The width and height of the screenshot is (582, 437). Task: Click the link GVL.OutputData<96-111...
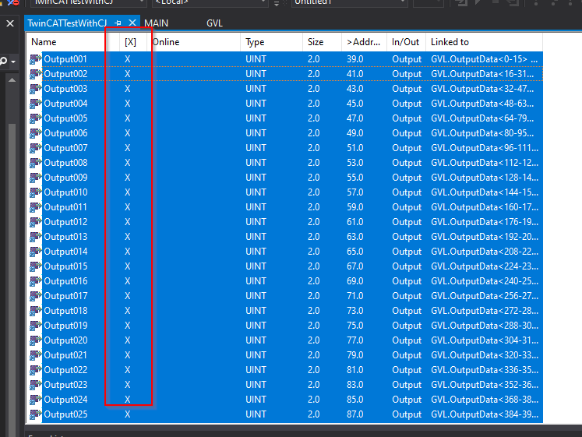pyautogui.click(x=485, y=148)
